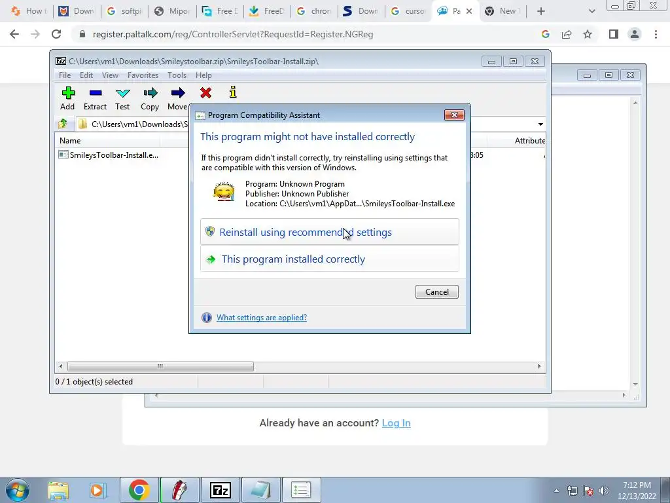The image size is (670, 503).
Task: Bookmark this page with star icon
Action: pos(588,34)
